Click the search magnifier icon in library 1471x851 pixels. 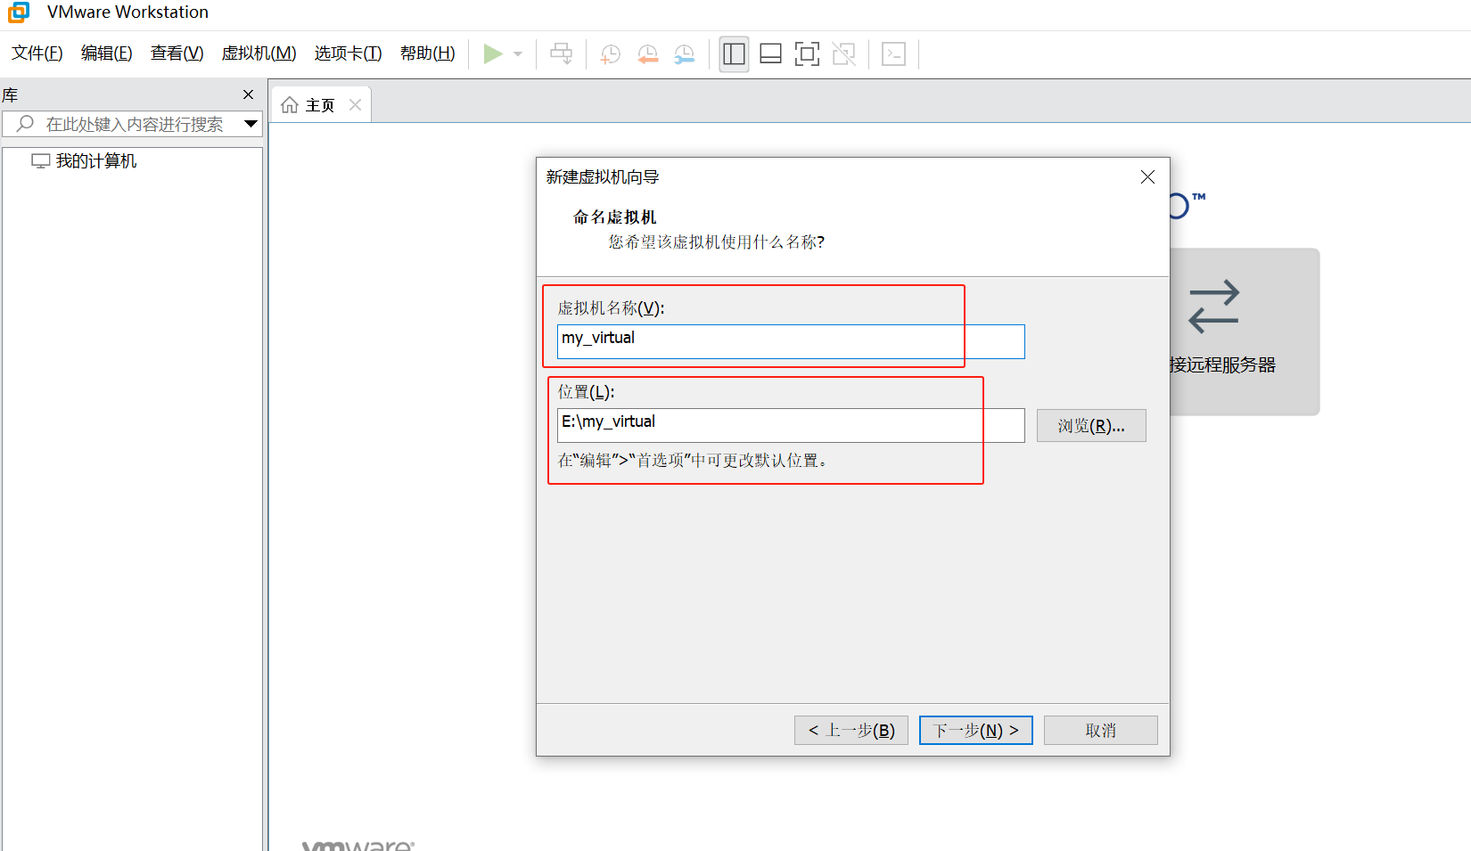25,124
